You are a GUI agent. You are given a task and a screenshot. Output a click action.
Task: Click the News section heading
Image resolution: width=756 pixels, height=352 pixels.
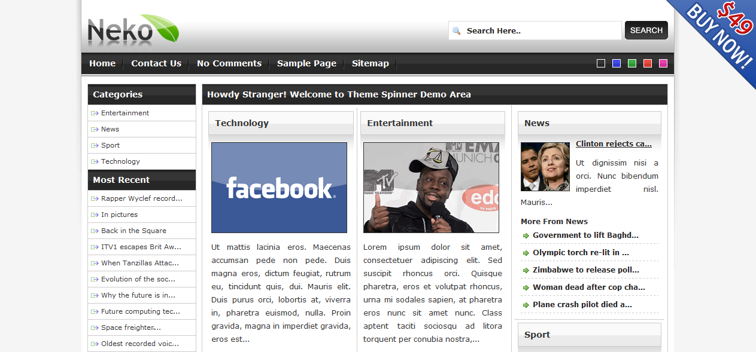click(x=537, y=123)
